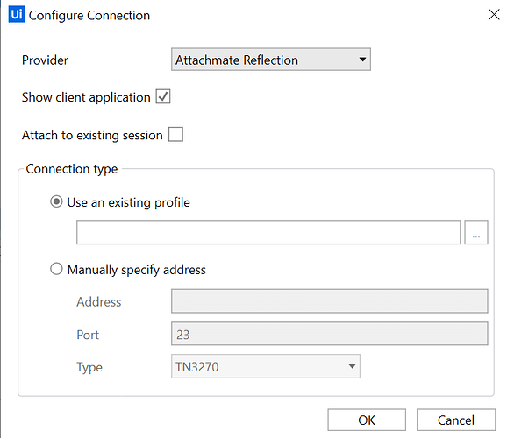507x438 pixels.
Task: Close the Configure Connection dialog
Action: click(494, 15)
